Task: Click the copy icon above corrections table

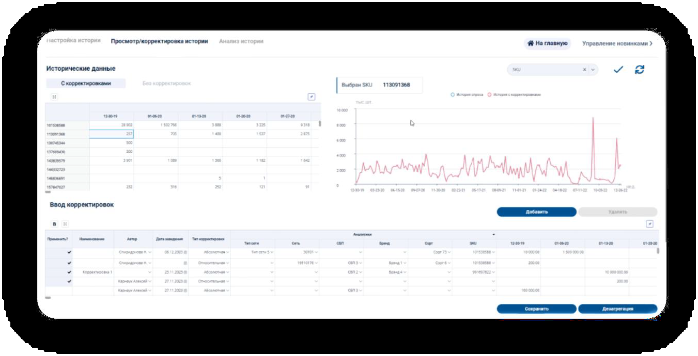Action: pos(54,224)
